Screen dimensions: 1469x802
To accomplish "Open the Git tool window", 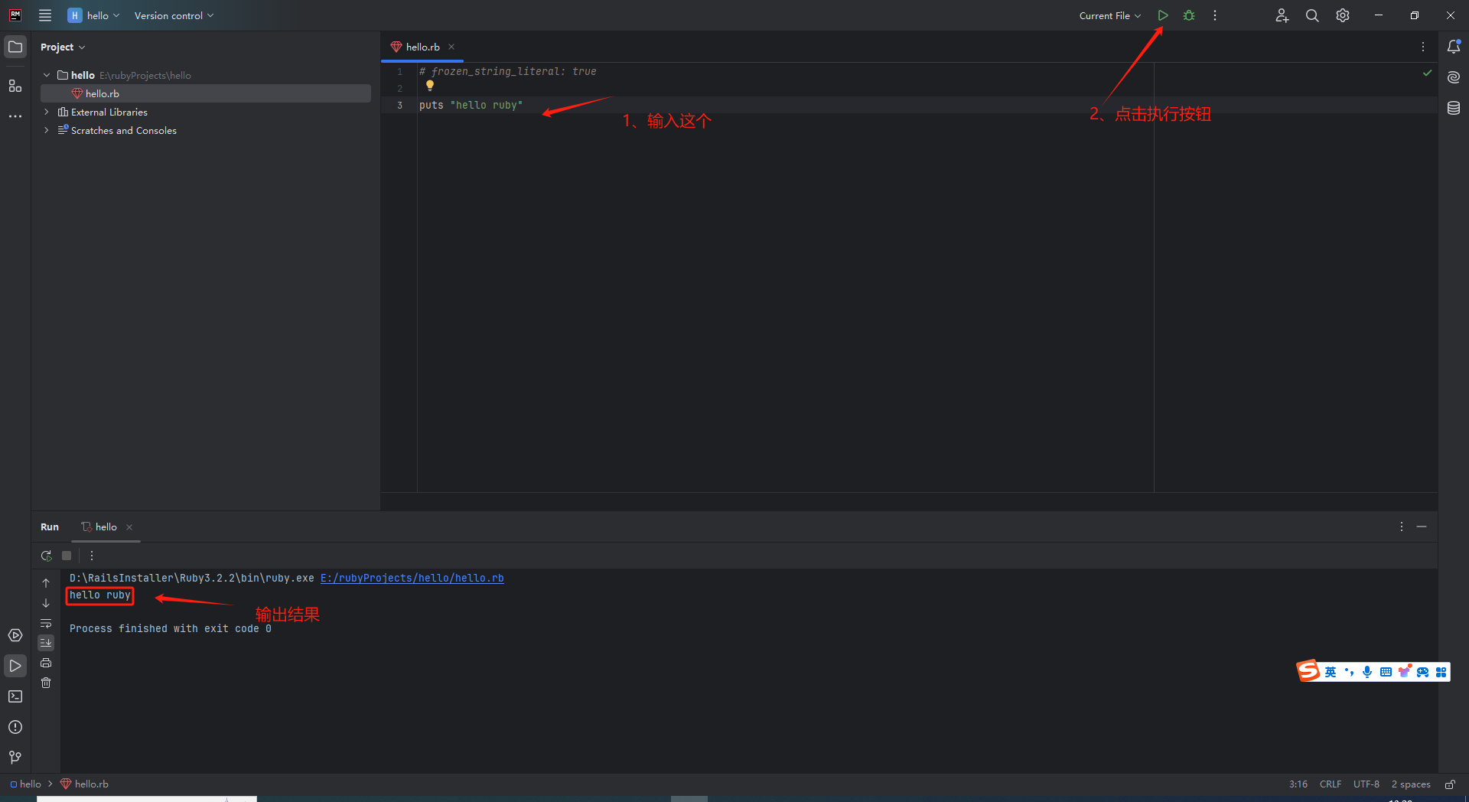I will pos(15,758).
